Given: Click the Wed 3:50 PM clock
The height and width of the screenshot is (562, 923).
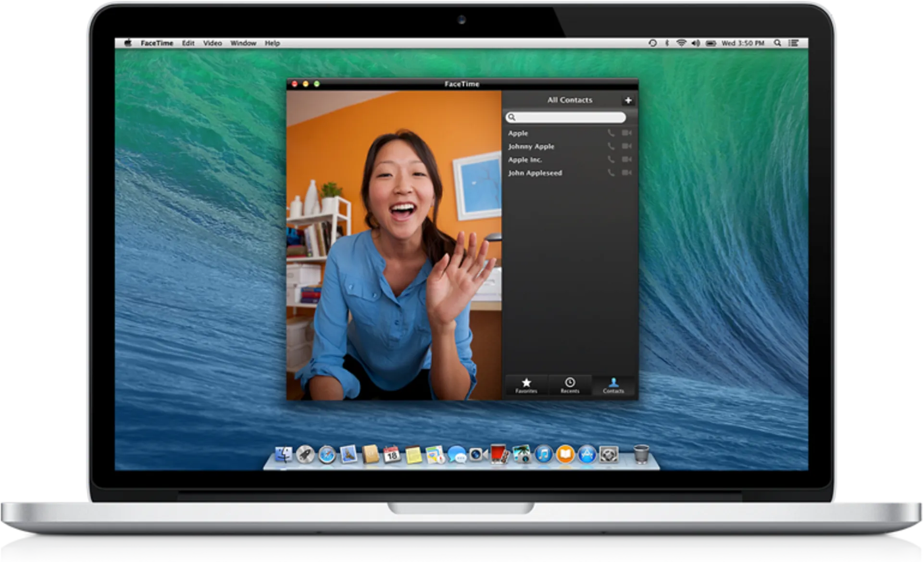Looking at the screenshot, I should click(x=743, y=43).
